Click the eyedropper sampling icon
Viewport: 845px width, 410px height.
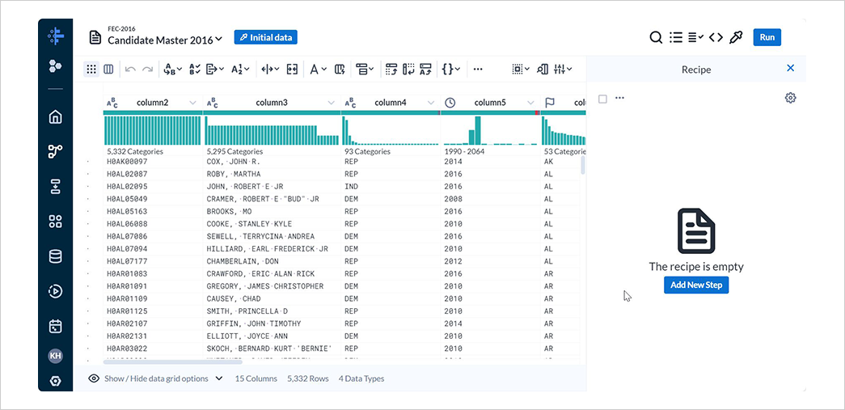pos(735,38)
